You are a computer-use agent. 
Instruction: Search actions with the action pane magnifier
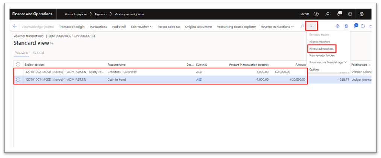(x=302, y=26)
